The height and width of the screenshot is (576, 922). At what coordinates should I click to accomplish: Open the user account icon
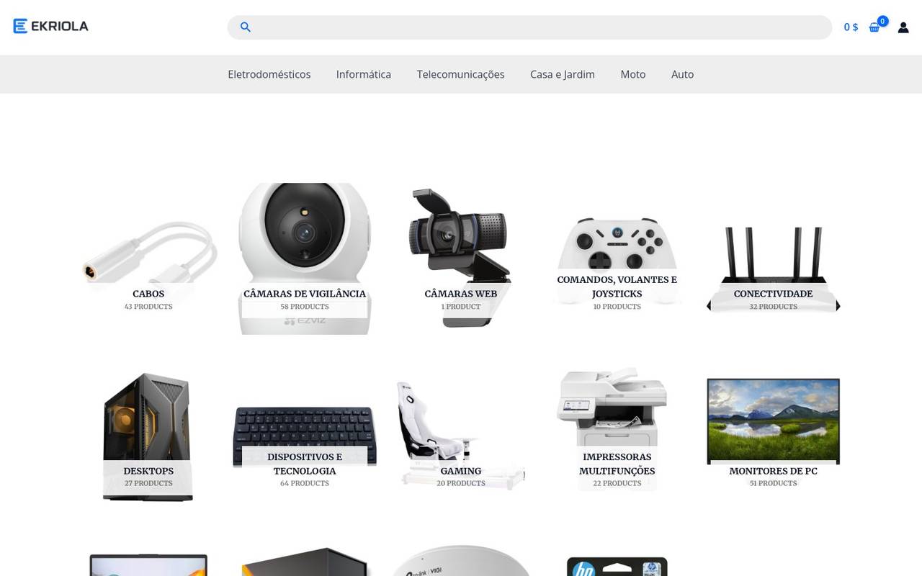pyautogui.click(x=903, y=27)
